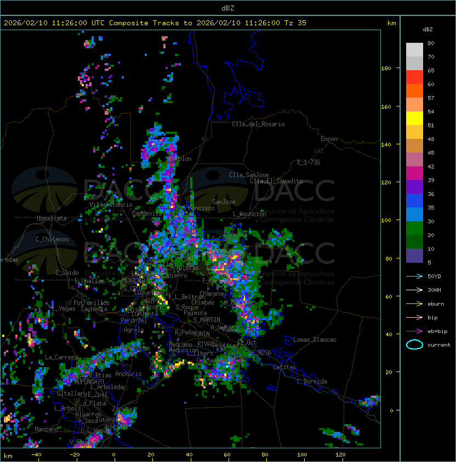Click the 'JUNIN' map label

pyautogui.click(x=201, y=334)
